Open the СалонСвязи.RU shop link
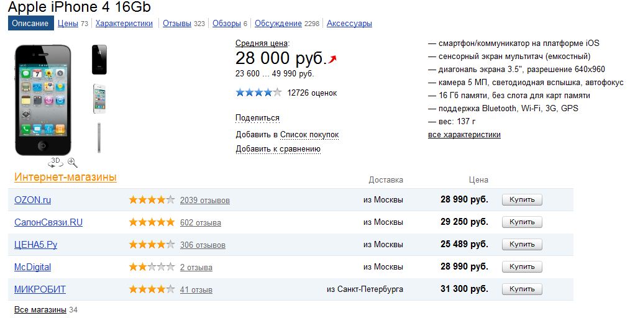The image size is (630, 318). [x=48, y=222]
